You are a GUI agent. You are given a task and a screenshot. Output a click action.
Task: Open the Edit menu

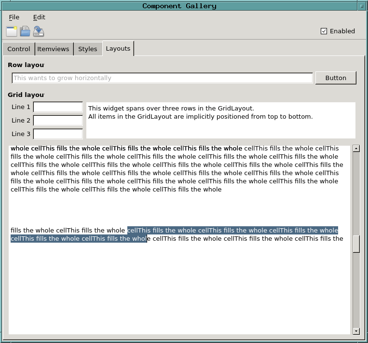tap(39, 17)
